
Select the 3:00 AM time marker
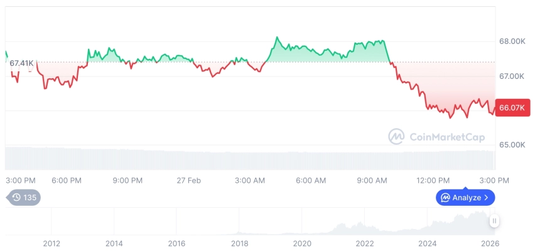pyautogui.click(x=250, y=180)
